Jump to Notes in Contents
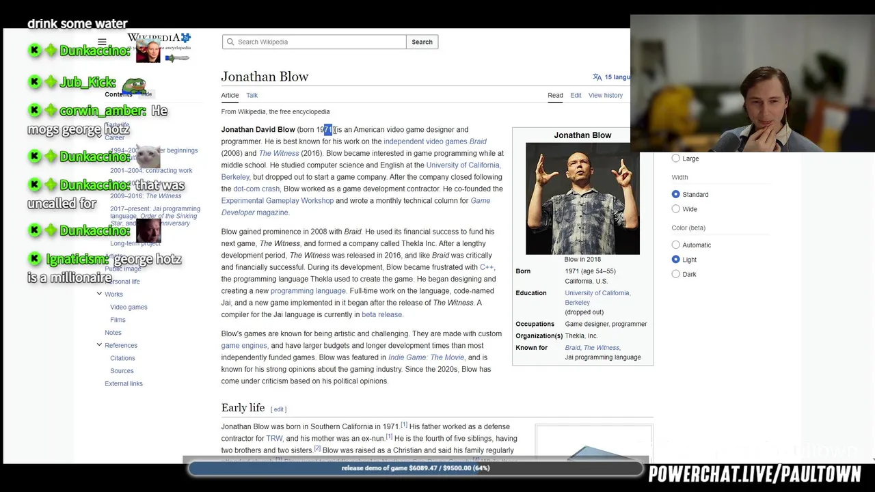The height and width of the screenshot is (492, 875). 113,333
